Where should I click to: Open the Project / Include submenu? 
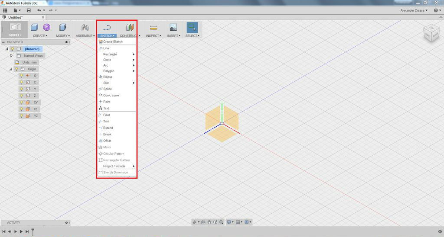(x=117, y=166)
